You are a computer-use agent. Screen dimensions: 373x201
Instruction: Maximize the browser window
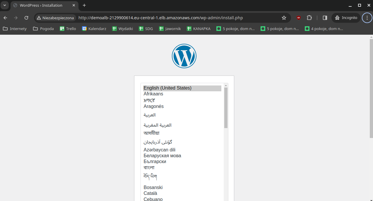tap(360, 5)
